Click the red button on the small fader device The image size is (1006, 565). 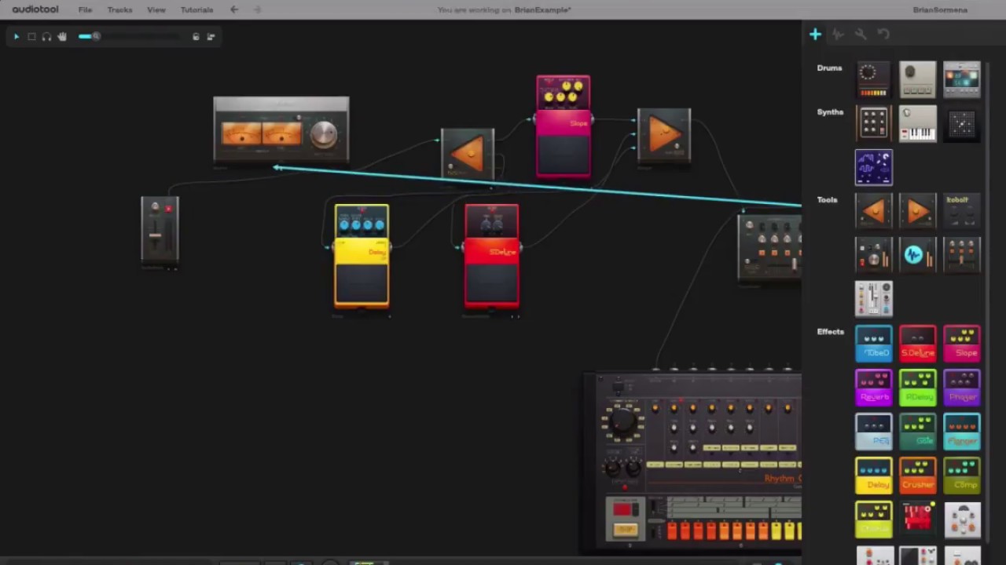pos(167,209)
